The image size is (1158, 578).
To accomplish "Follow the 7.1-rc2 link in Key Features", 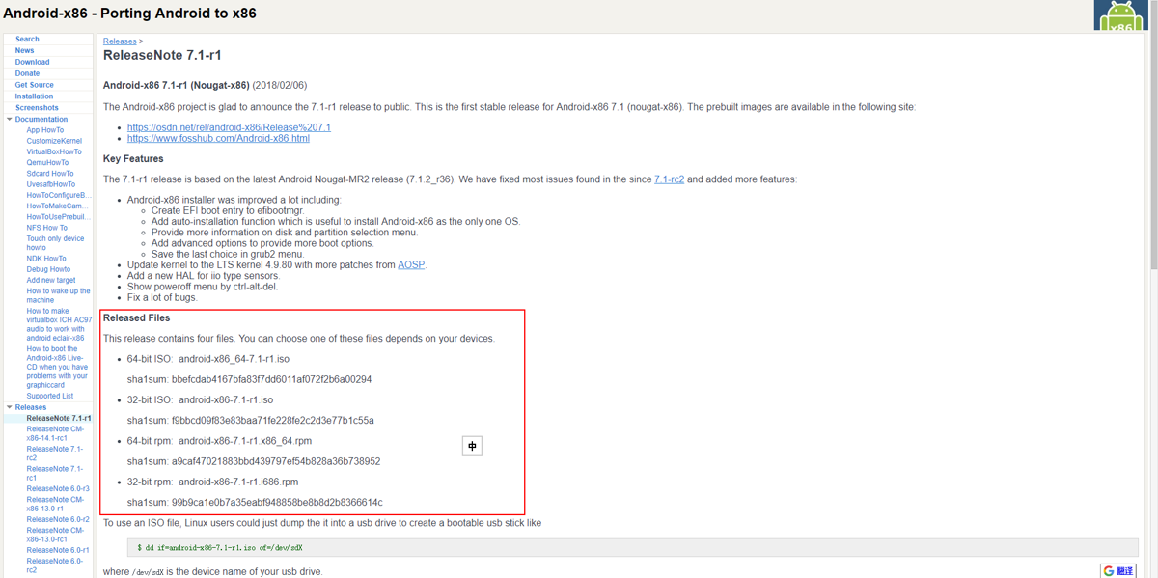I will pyautogui.click(x=669, y=179).
